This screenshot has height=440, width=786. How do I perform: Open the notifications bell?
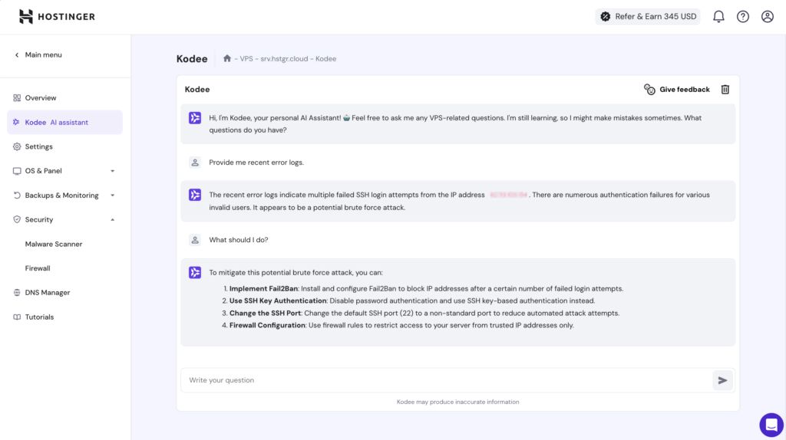(x=718, y=16)
